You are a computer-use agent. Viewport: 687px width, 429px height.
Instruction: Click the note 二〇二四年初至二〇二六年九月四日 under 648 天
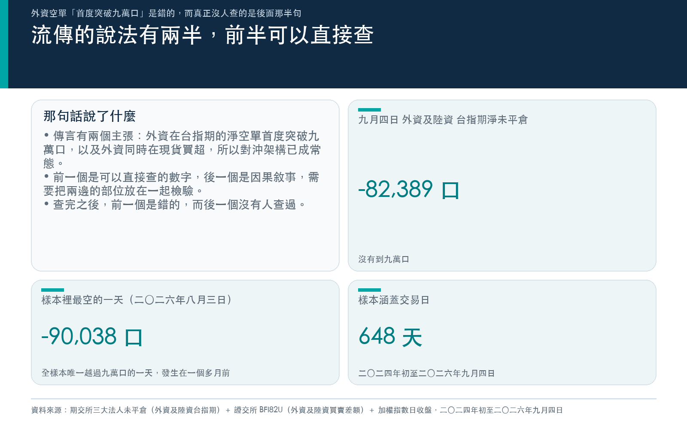click(x=426, y=373)
